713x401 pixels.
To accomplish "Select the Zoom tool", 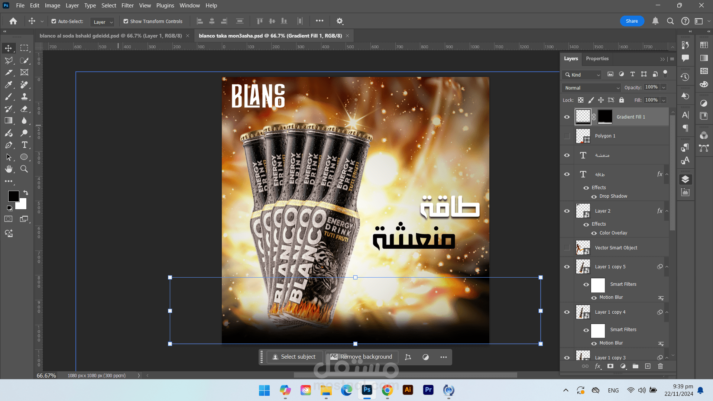I will [24, 169].
